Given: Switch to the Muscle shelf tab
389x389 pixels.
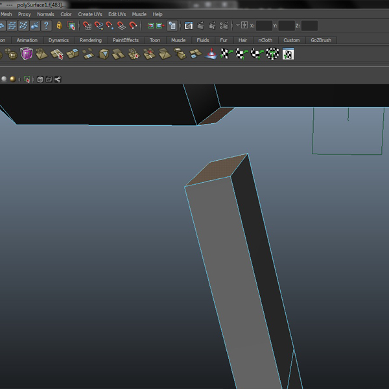Looking at the screenshot, I should coord(178,40).
